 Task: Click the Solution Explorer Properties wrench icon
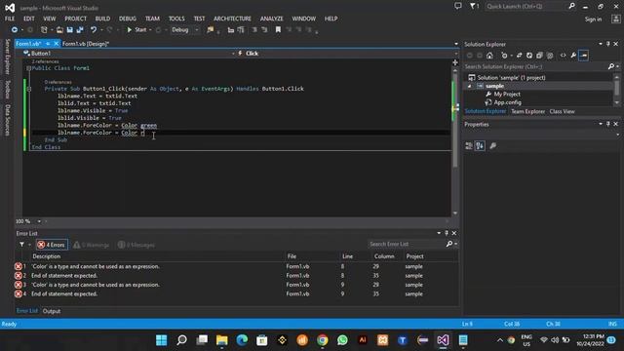click(573, 56)
